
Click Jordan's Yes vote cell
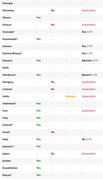pos(38,161)
